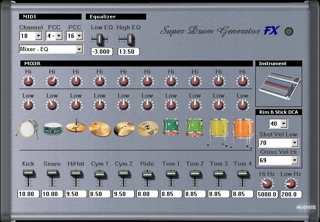Image resolution: width=320 pixels, height=222 pixels.
Task: Open the Shot Vel Low dropdown
Action: [x=295, y=143]
